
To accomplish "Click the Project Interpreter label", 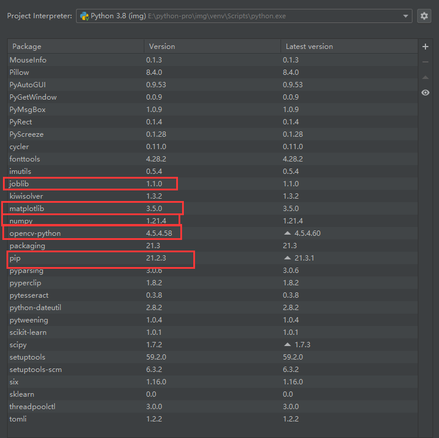I will [x=39, y=16].
